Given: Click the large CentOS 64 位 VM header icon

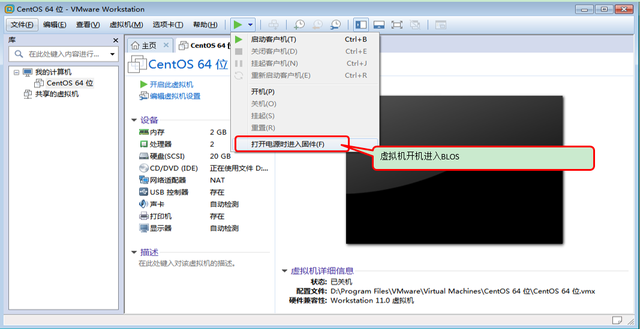Looking at the screenshot, I should click(137, 65).
